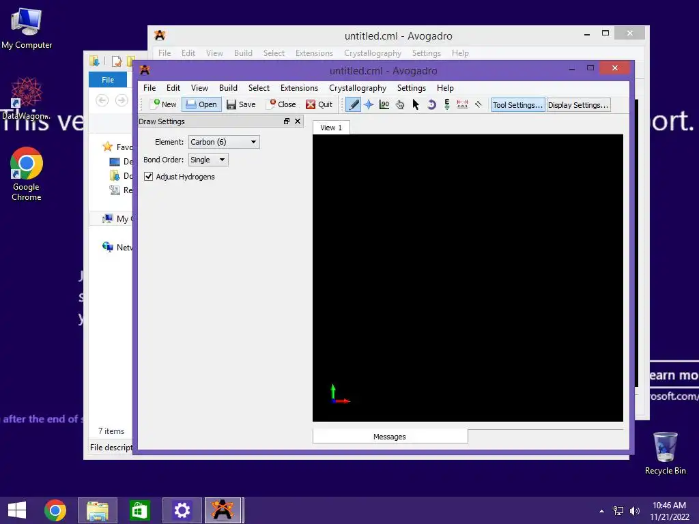699x524 pixels.
Task: Open My Computer desktop icon
Action: click(x=27, y=29)
